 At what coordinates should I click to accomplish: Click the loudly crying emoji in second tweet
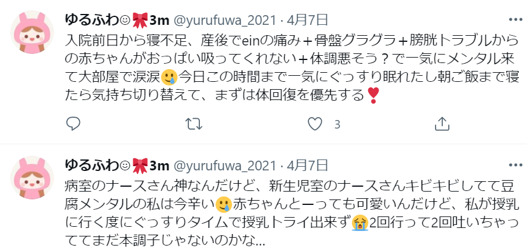click(x=360, y=223)
